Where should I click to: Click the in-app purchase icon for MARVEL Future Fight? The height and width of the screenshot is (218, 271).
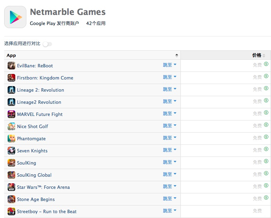(266, 112)
